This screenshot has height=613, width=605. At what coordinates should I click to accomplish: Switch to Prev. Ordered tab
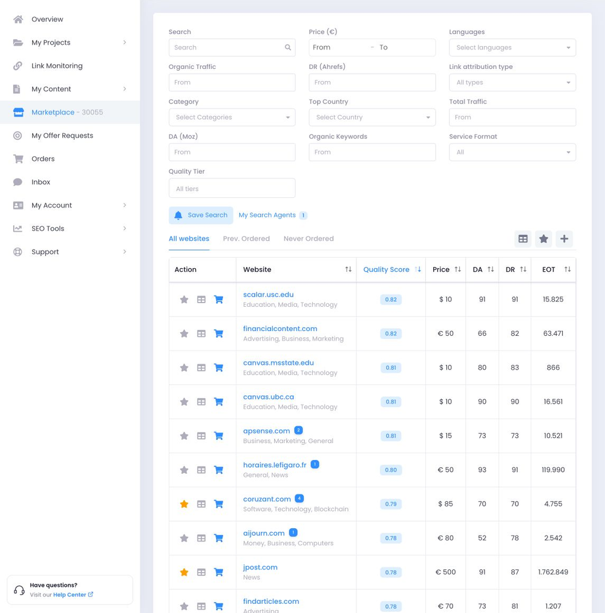point(246,238)
